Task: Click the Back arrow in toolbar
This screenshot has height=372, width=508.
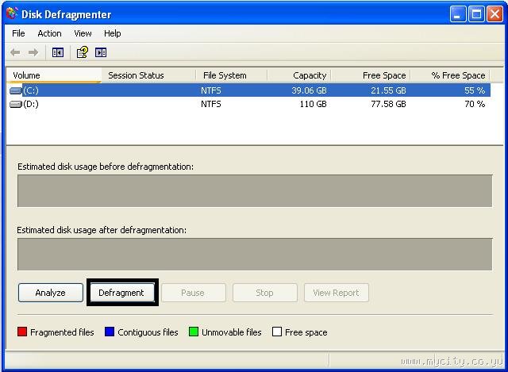Action: tap(15, 52)
